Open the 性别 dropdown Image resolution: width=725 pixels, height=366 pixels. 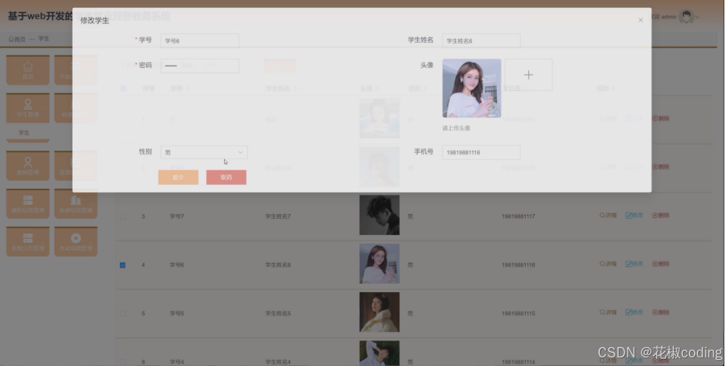click(204, 153)
